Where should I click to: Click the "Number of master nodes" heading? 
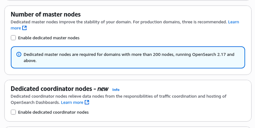pos(46,14)
